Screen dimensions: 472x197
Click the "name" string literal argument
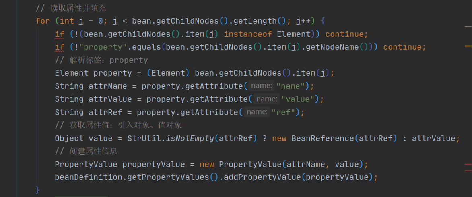tap(291, 86)
